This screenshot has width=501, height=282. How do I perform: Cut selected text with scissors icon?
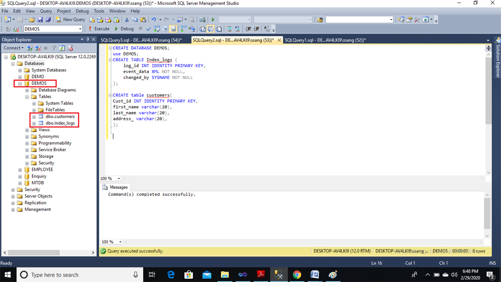pyautogui.click(x=126, y=20)
